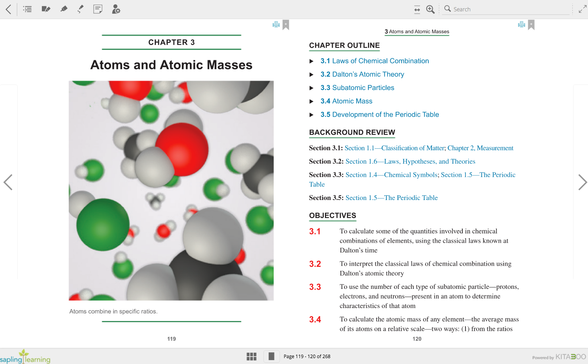This screenshot has height=364, width=588.
Task: Open the sticky note tool
Action: (98, 9)
